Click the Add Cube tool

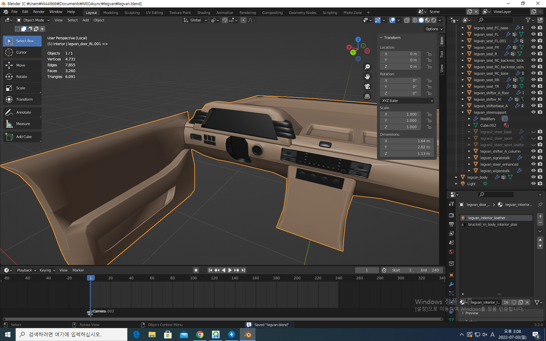[x=24, y=137]
